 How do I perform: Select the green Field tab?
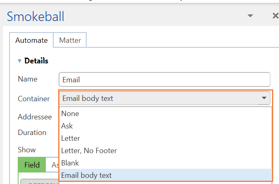point(32,165)
